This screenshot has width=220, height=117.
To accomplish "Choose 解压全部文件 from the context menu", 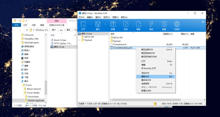I will 155,50.
